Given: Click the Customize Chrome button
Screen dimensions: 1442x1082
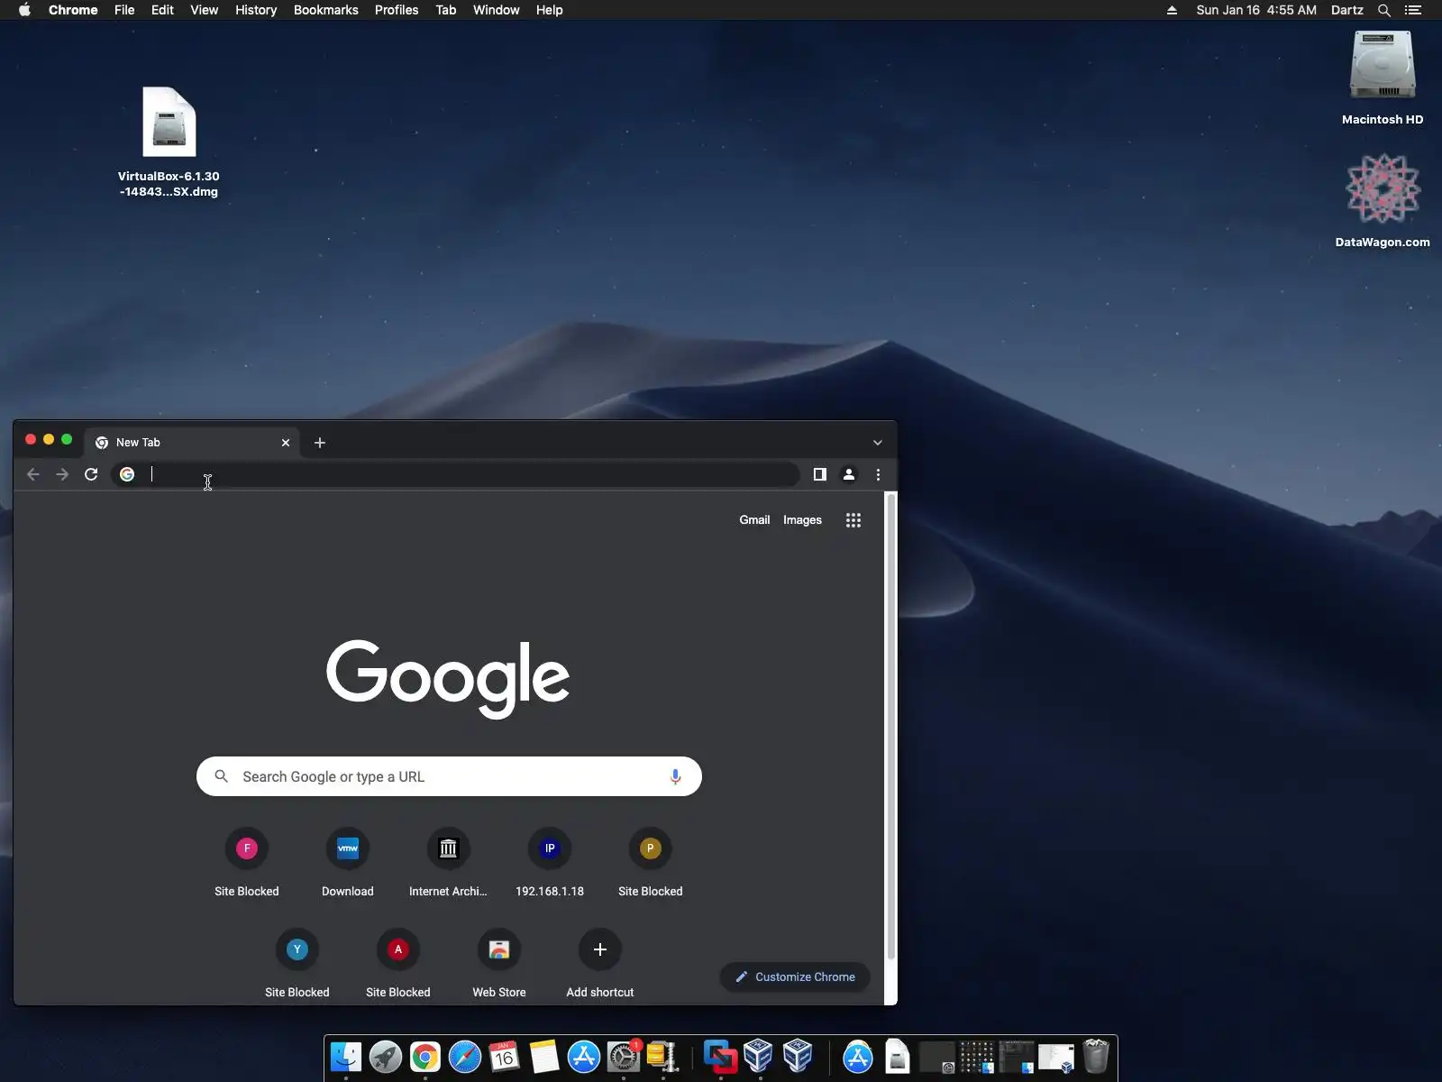Looking at the screenshot, I should 795,977.
